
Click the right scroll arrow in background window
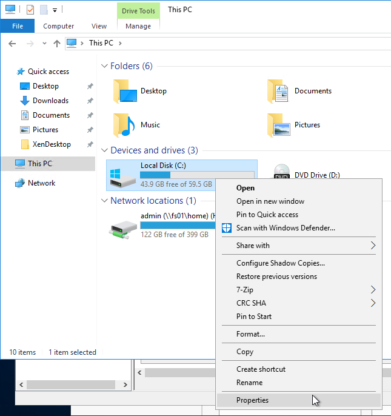pyautogui.click(x=125, y=384)
